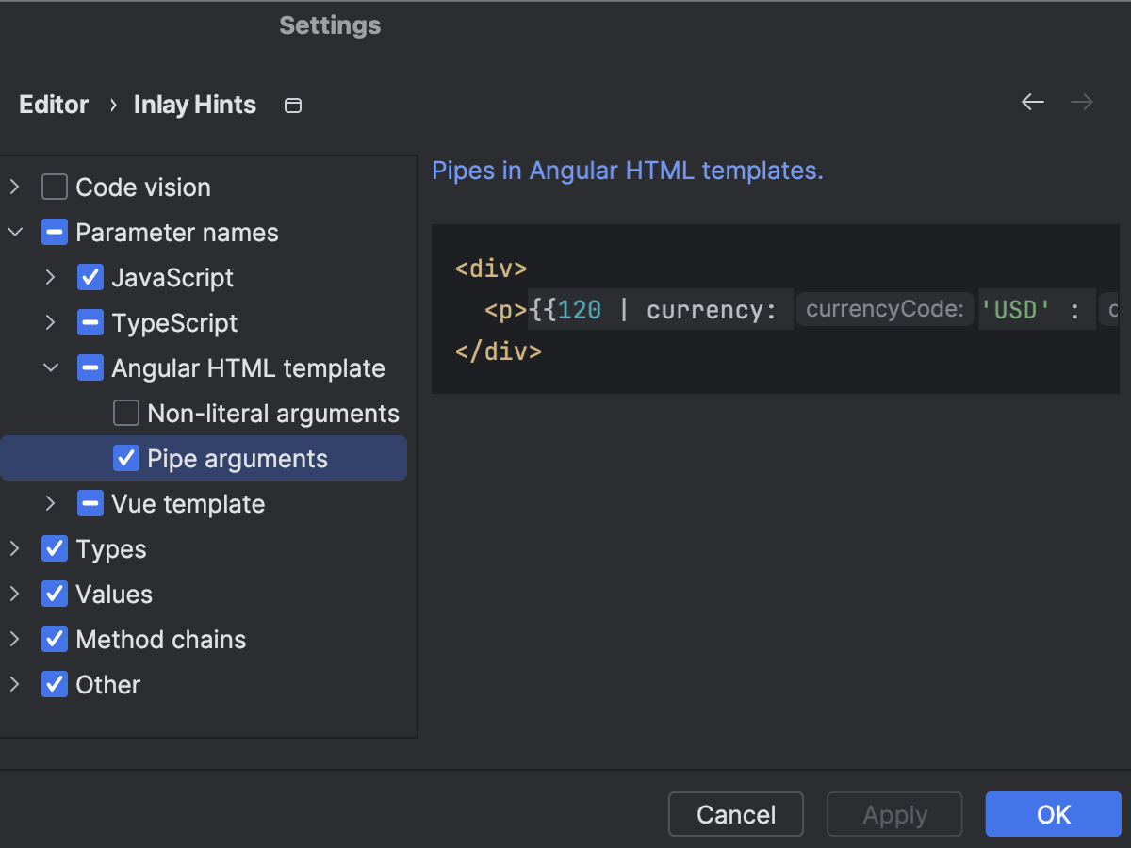Screen dimensions: 1131x848
Task: Disable the Method chains checkbox
Action: tap(54, 639)
